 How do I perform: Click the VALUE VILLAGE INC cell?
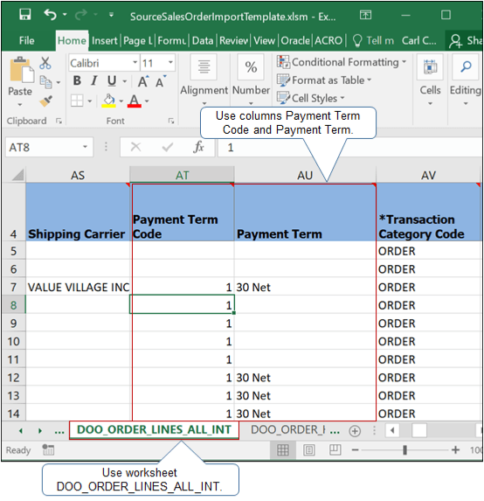pyautogui.click(x=78, y=287)
